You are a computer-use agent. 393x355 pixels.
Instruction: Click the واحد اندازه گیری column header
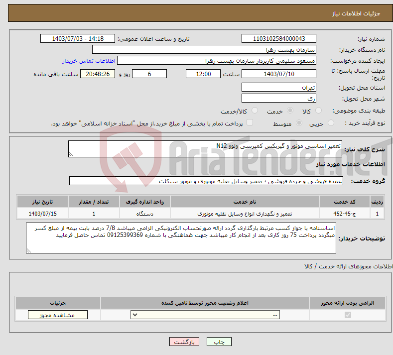144,202
